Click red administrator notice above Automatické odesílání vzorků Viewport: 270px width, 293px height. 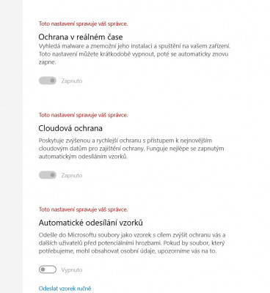coord(83,209)
